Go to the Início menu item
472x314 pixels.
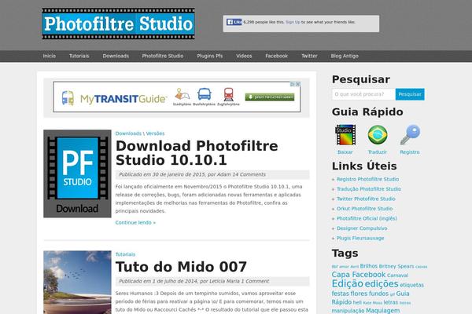(x=50, y=56)
